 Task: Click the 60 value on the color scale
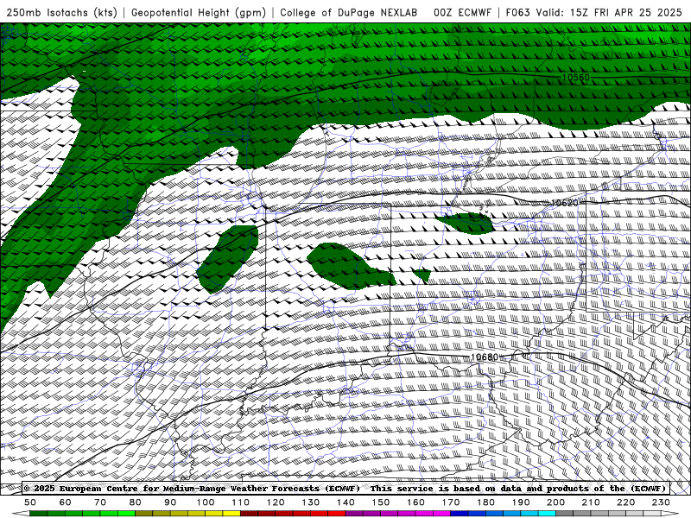tap(66, 502)
